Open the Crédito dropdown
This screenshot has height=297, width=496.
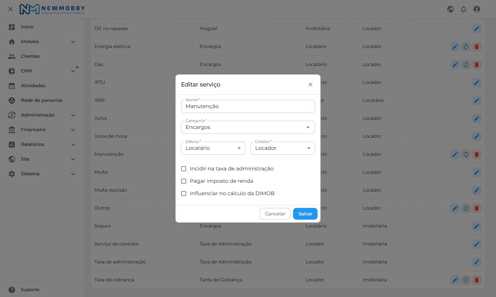pyautogui.click(x=283, y=148)
